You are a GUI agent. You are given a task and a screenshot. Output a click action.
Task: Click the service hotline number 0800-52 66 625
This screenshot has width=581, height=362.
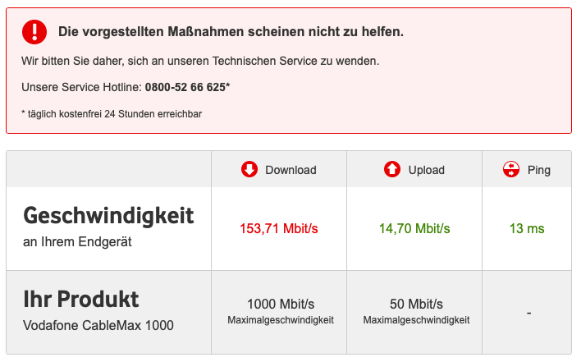[x=187, y=87]
